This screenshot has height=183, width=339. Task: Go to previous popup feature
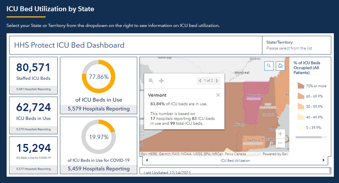pos(200,81)
